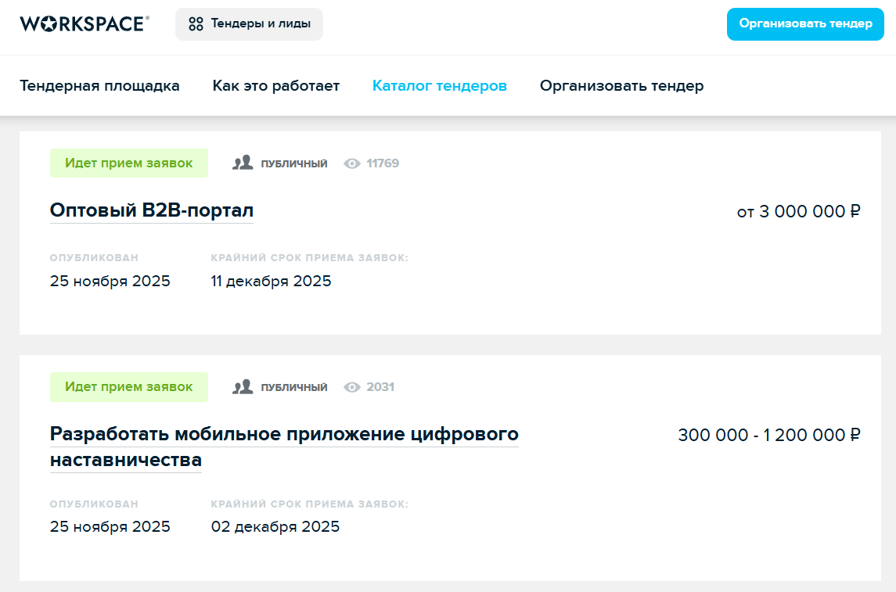
Task: Open the Тендеры и лиды dropdown
Action: tap(249, 24)
